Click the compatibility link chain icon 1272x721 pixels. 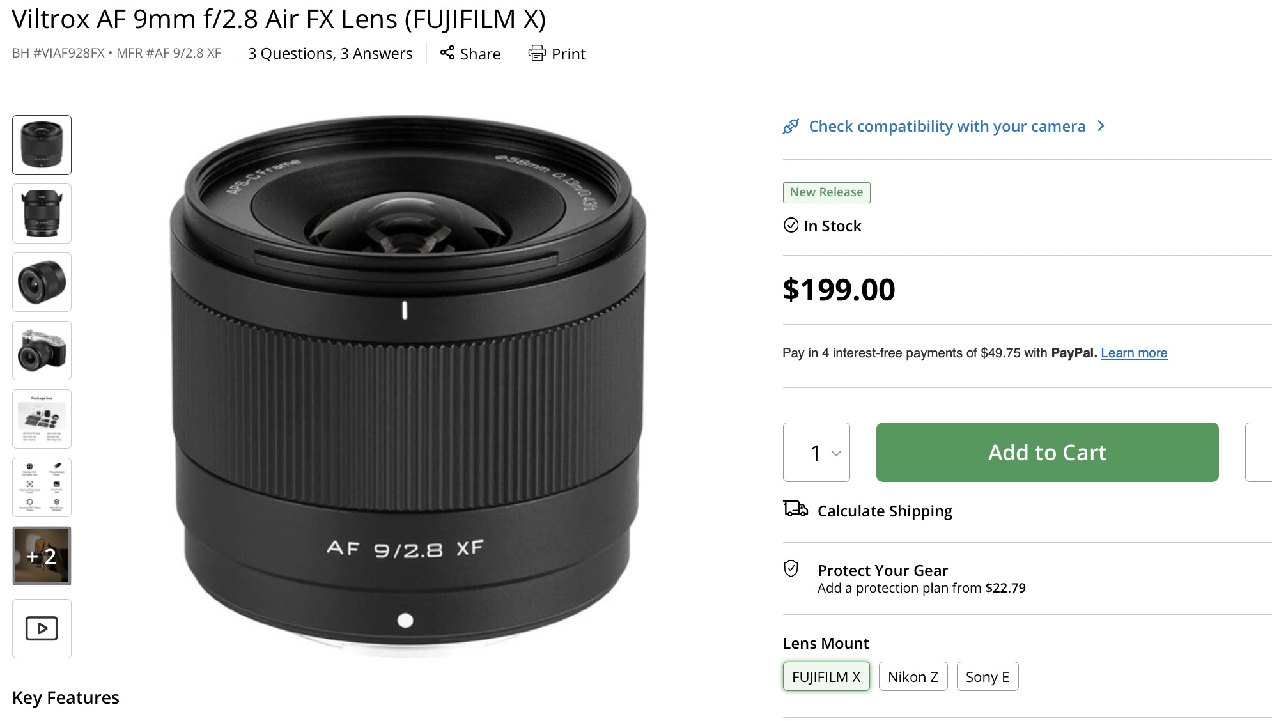(792, 126)
